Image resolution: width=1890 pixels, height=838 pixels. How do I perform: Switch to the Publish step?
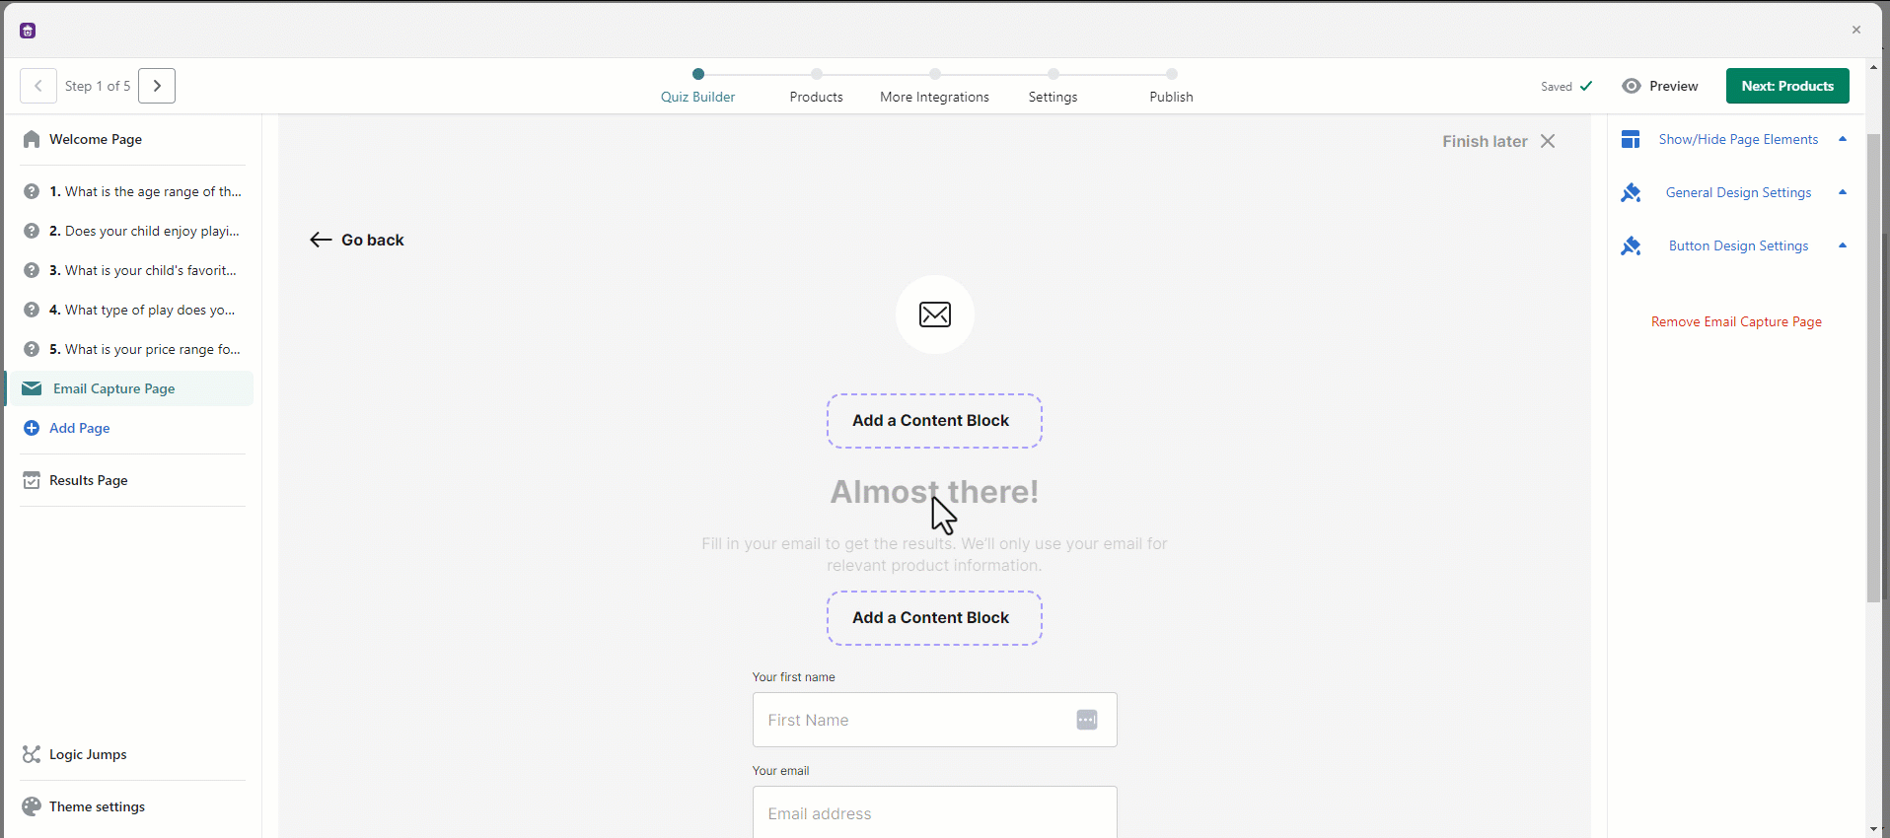point(1172,97)
